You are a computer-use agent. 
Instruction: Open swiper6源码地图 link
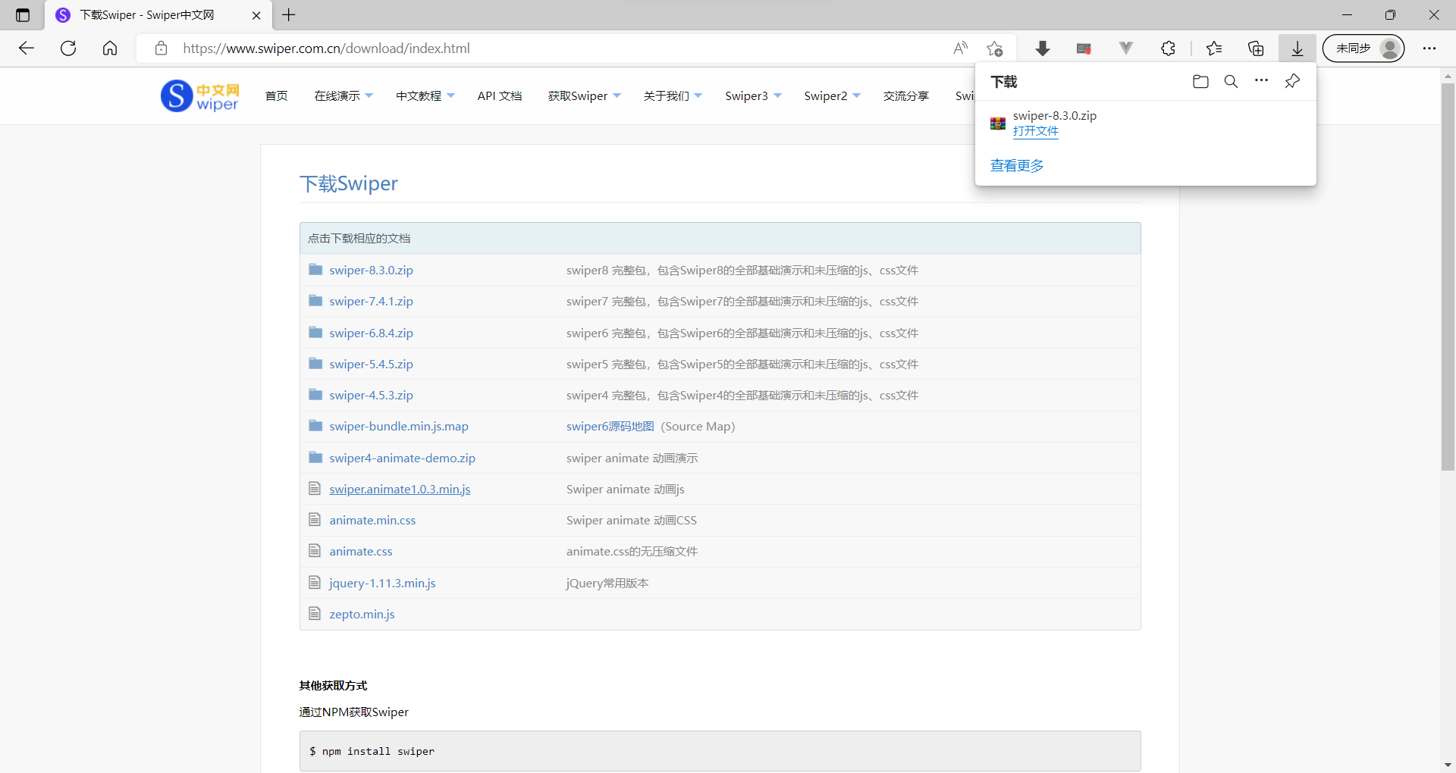(610, 427)
